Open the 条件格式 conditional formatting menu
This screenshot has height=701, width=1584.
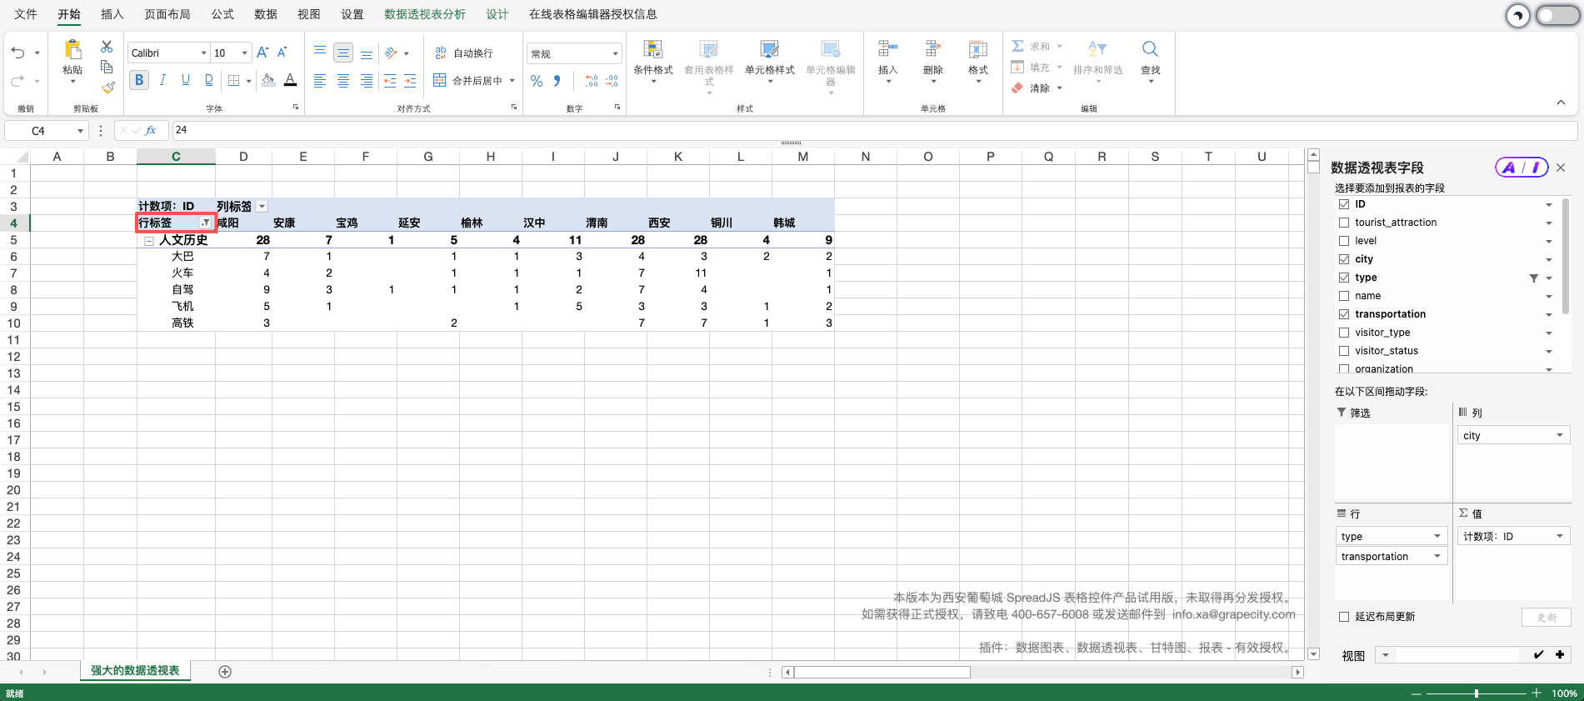pyautogui.click(x=653, y=61)
